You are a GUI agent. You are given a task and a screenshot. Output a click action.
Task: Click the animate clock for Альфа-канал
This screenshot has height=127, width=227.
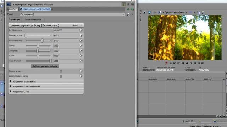[x=81, y=61]
